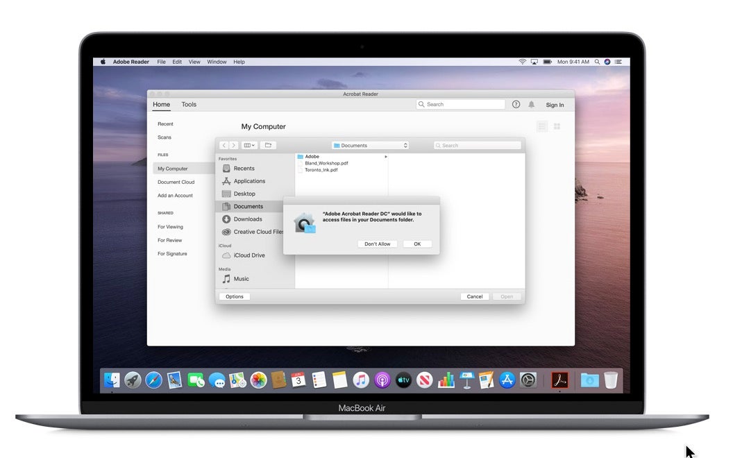Click the Acrobat Reader icon in the dock
This screenshot has width=733, height=458.
pos(559,380)
